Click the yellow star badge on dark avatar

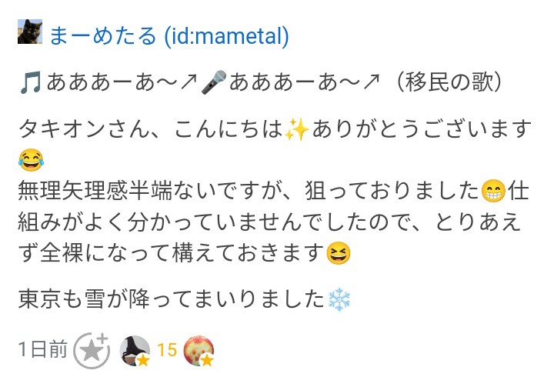(143, 360)
